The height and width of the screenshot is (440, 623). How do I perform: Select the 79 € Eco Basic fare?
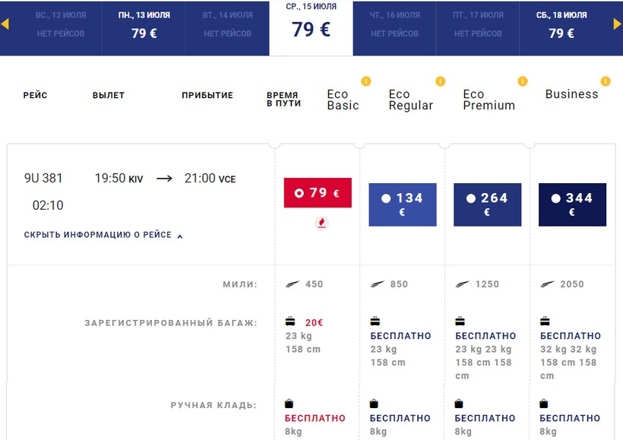pyautogui.click(x=318, y=193)
